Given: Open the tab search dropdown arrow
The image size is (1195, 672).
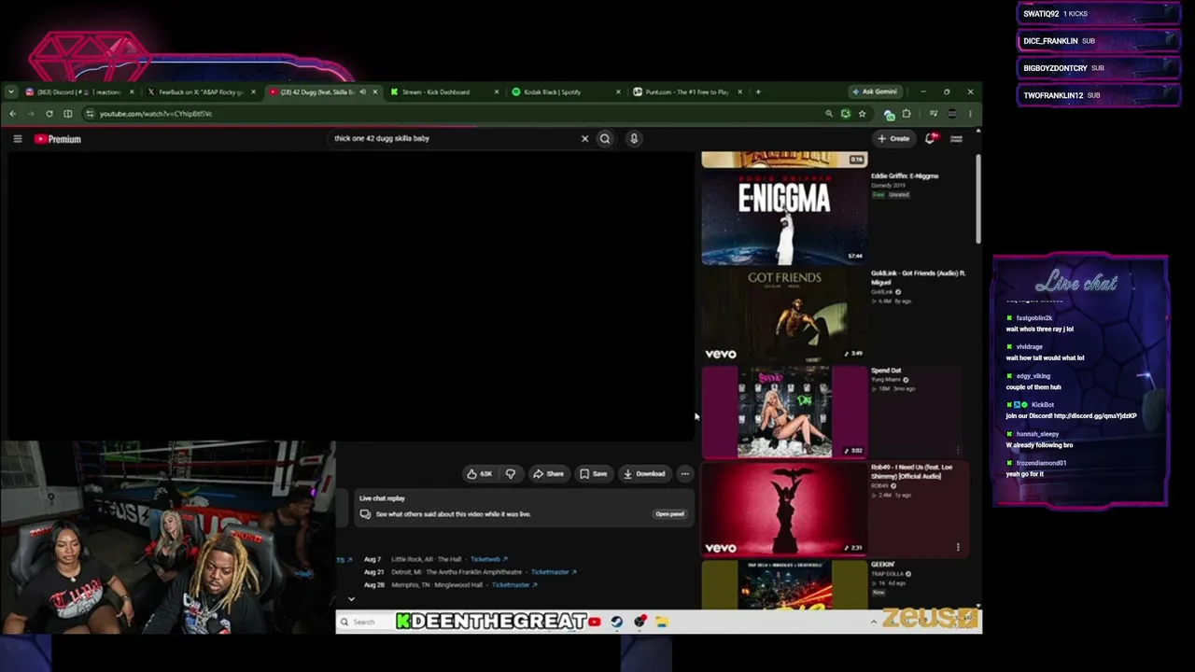Looking at the screenshot, I should click(x=10, y=92).
